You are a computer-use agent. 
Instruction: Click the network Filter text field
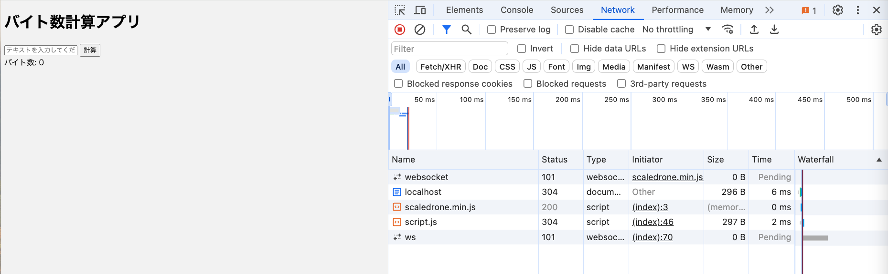click(x=449, y=49)
